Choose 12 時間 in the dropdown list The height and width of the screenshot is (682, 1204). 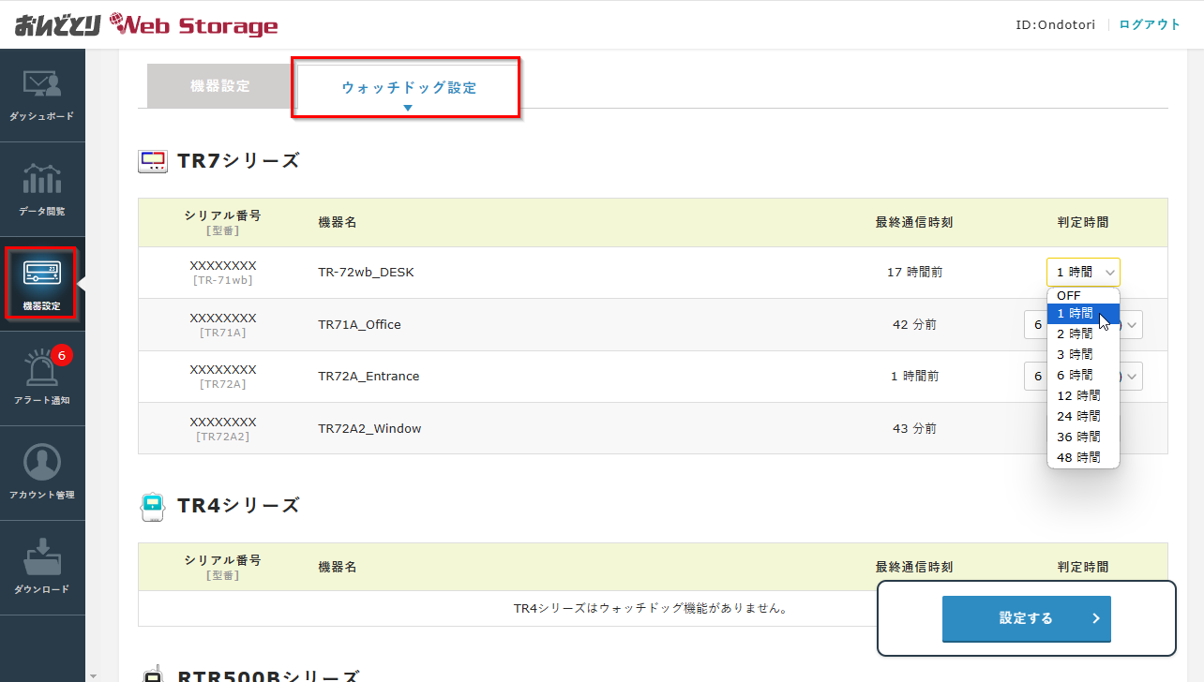1083,396
